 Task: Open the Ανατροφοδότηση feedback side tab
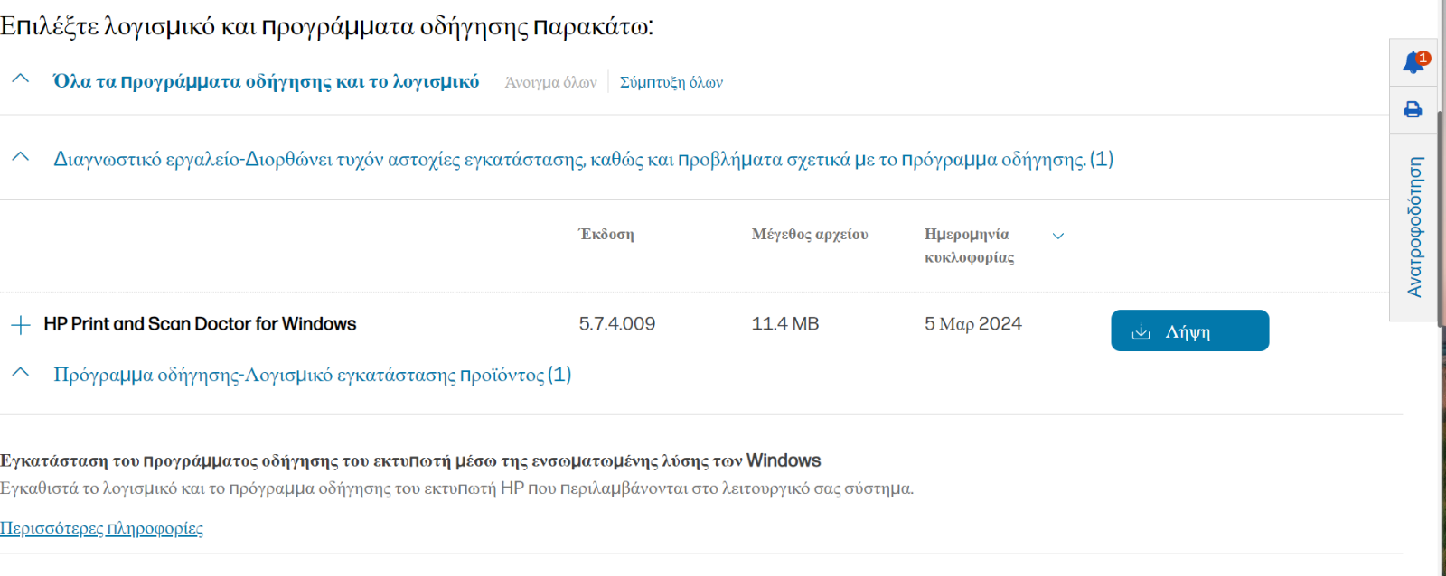click(1413, 228)
